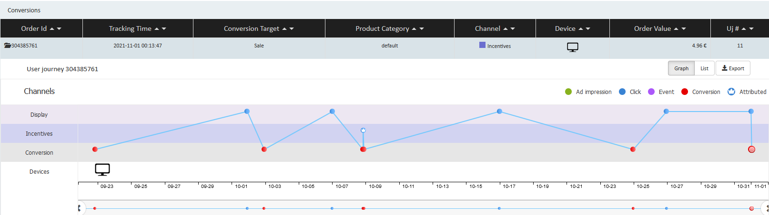Click the Export button
The width and height of the screenshot is (769, 215).
(733, 68)
